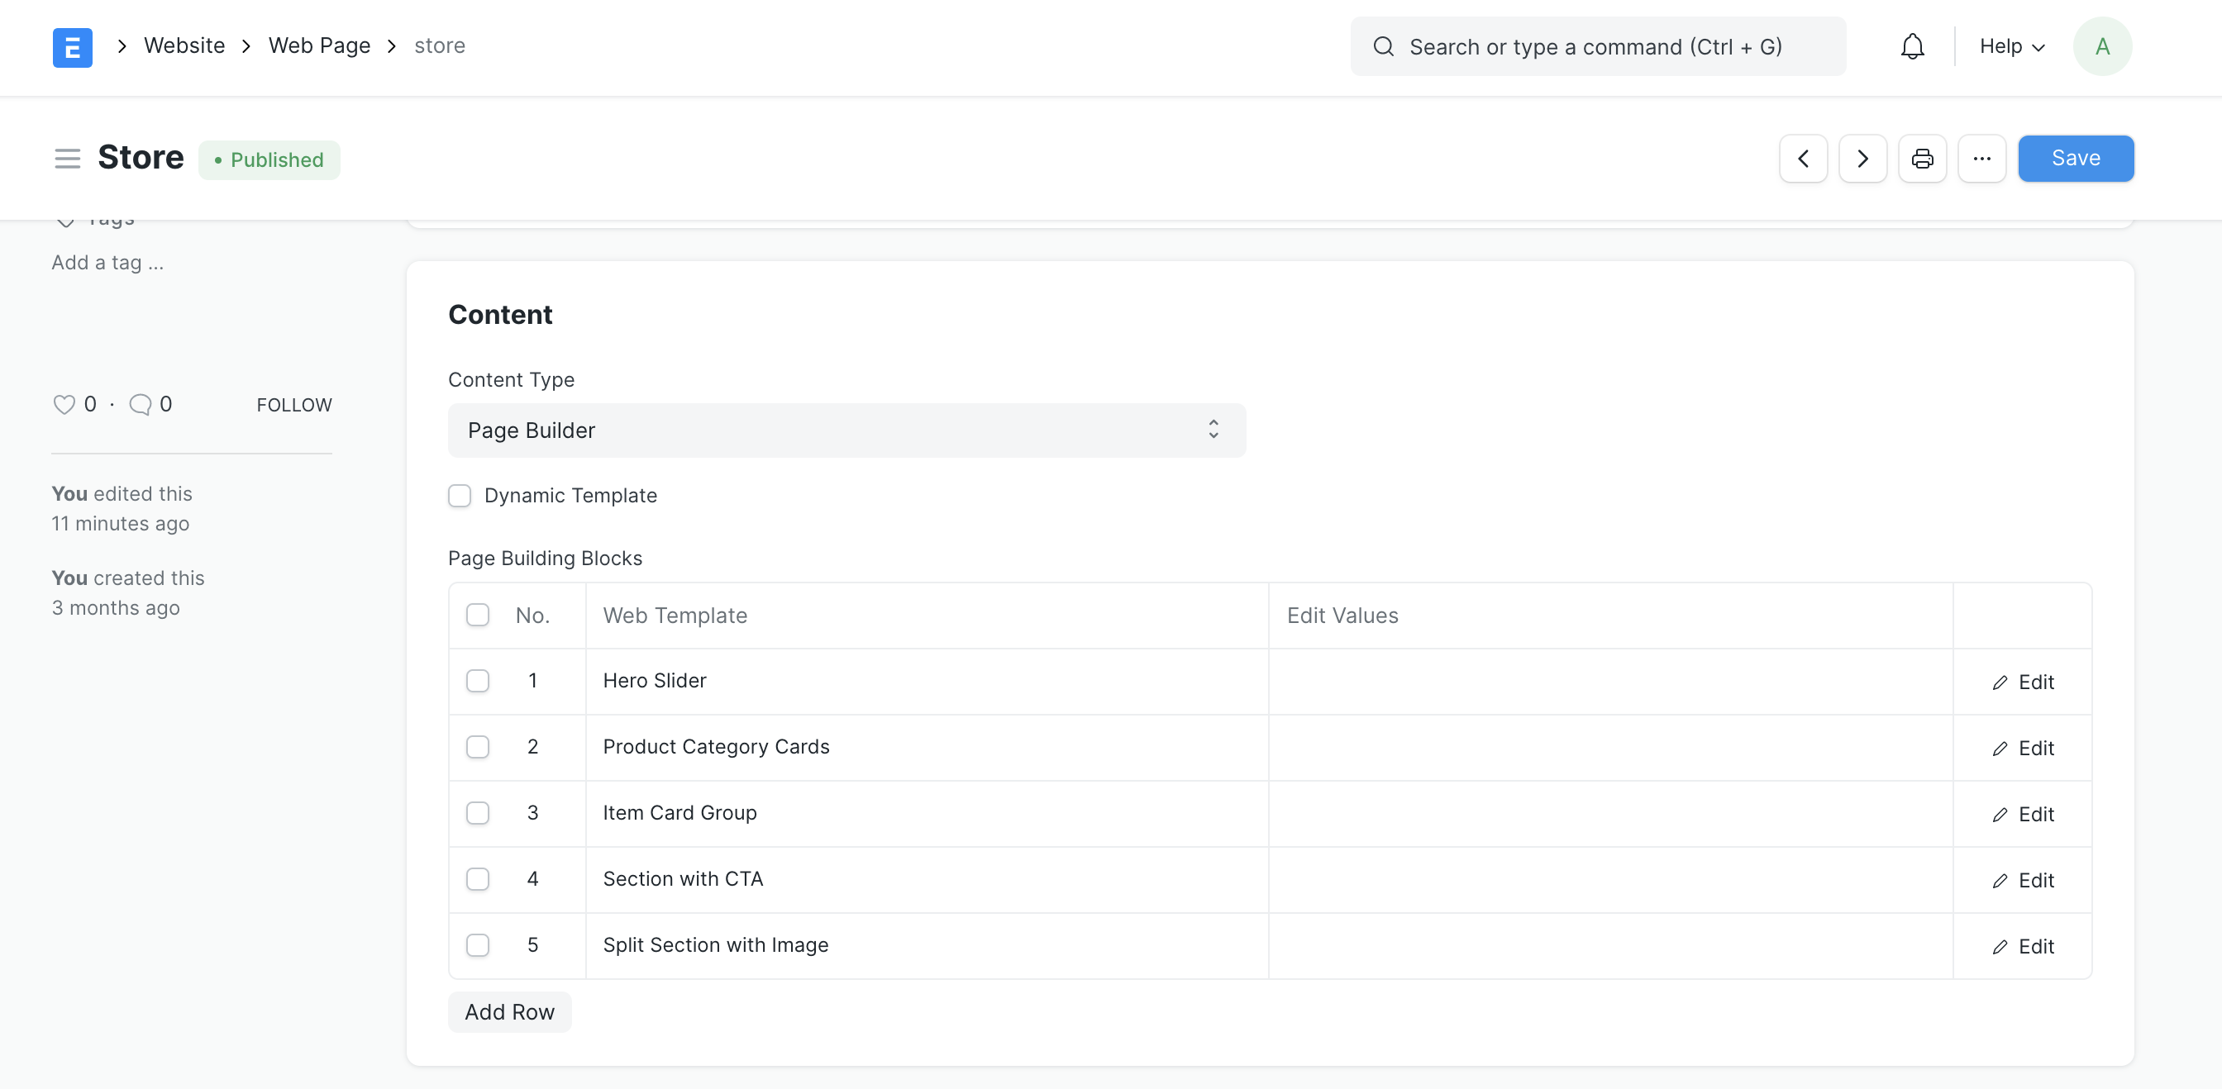Save the Store web page

pyautogui.click(x=2076, y=159)
